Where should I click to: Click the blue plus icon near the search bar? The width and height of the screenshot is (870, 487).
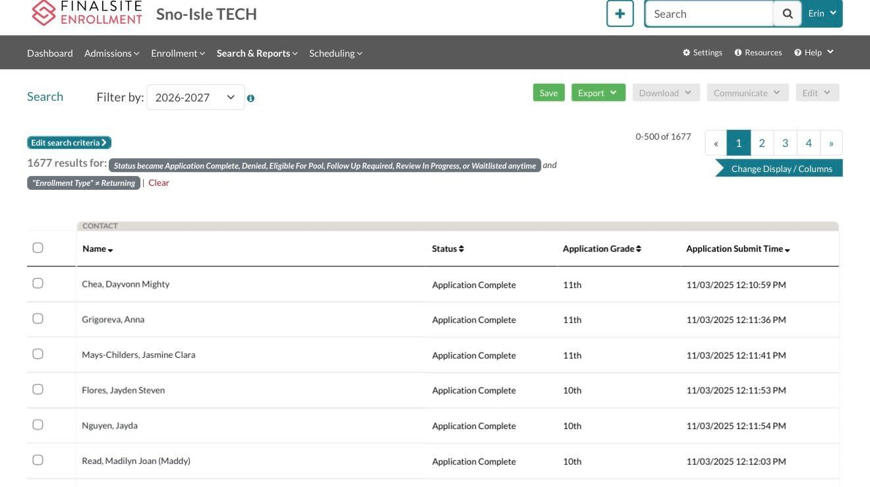point(620,13)
